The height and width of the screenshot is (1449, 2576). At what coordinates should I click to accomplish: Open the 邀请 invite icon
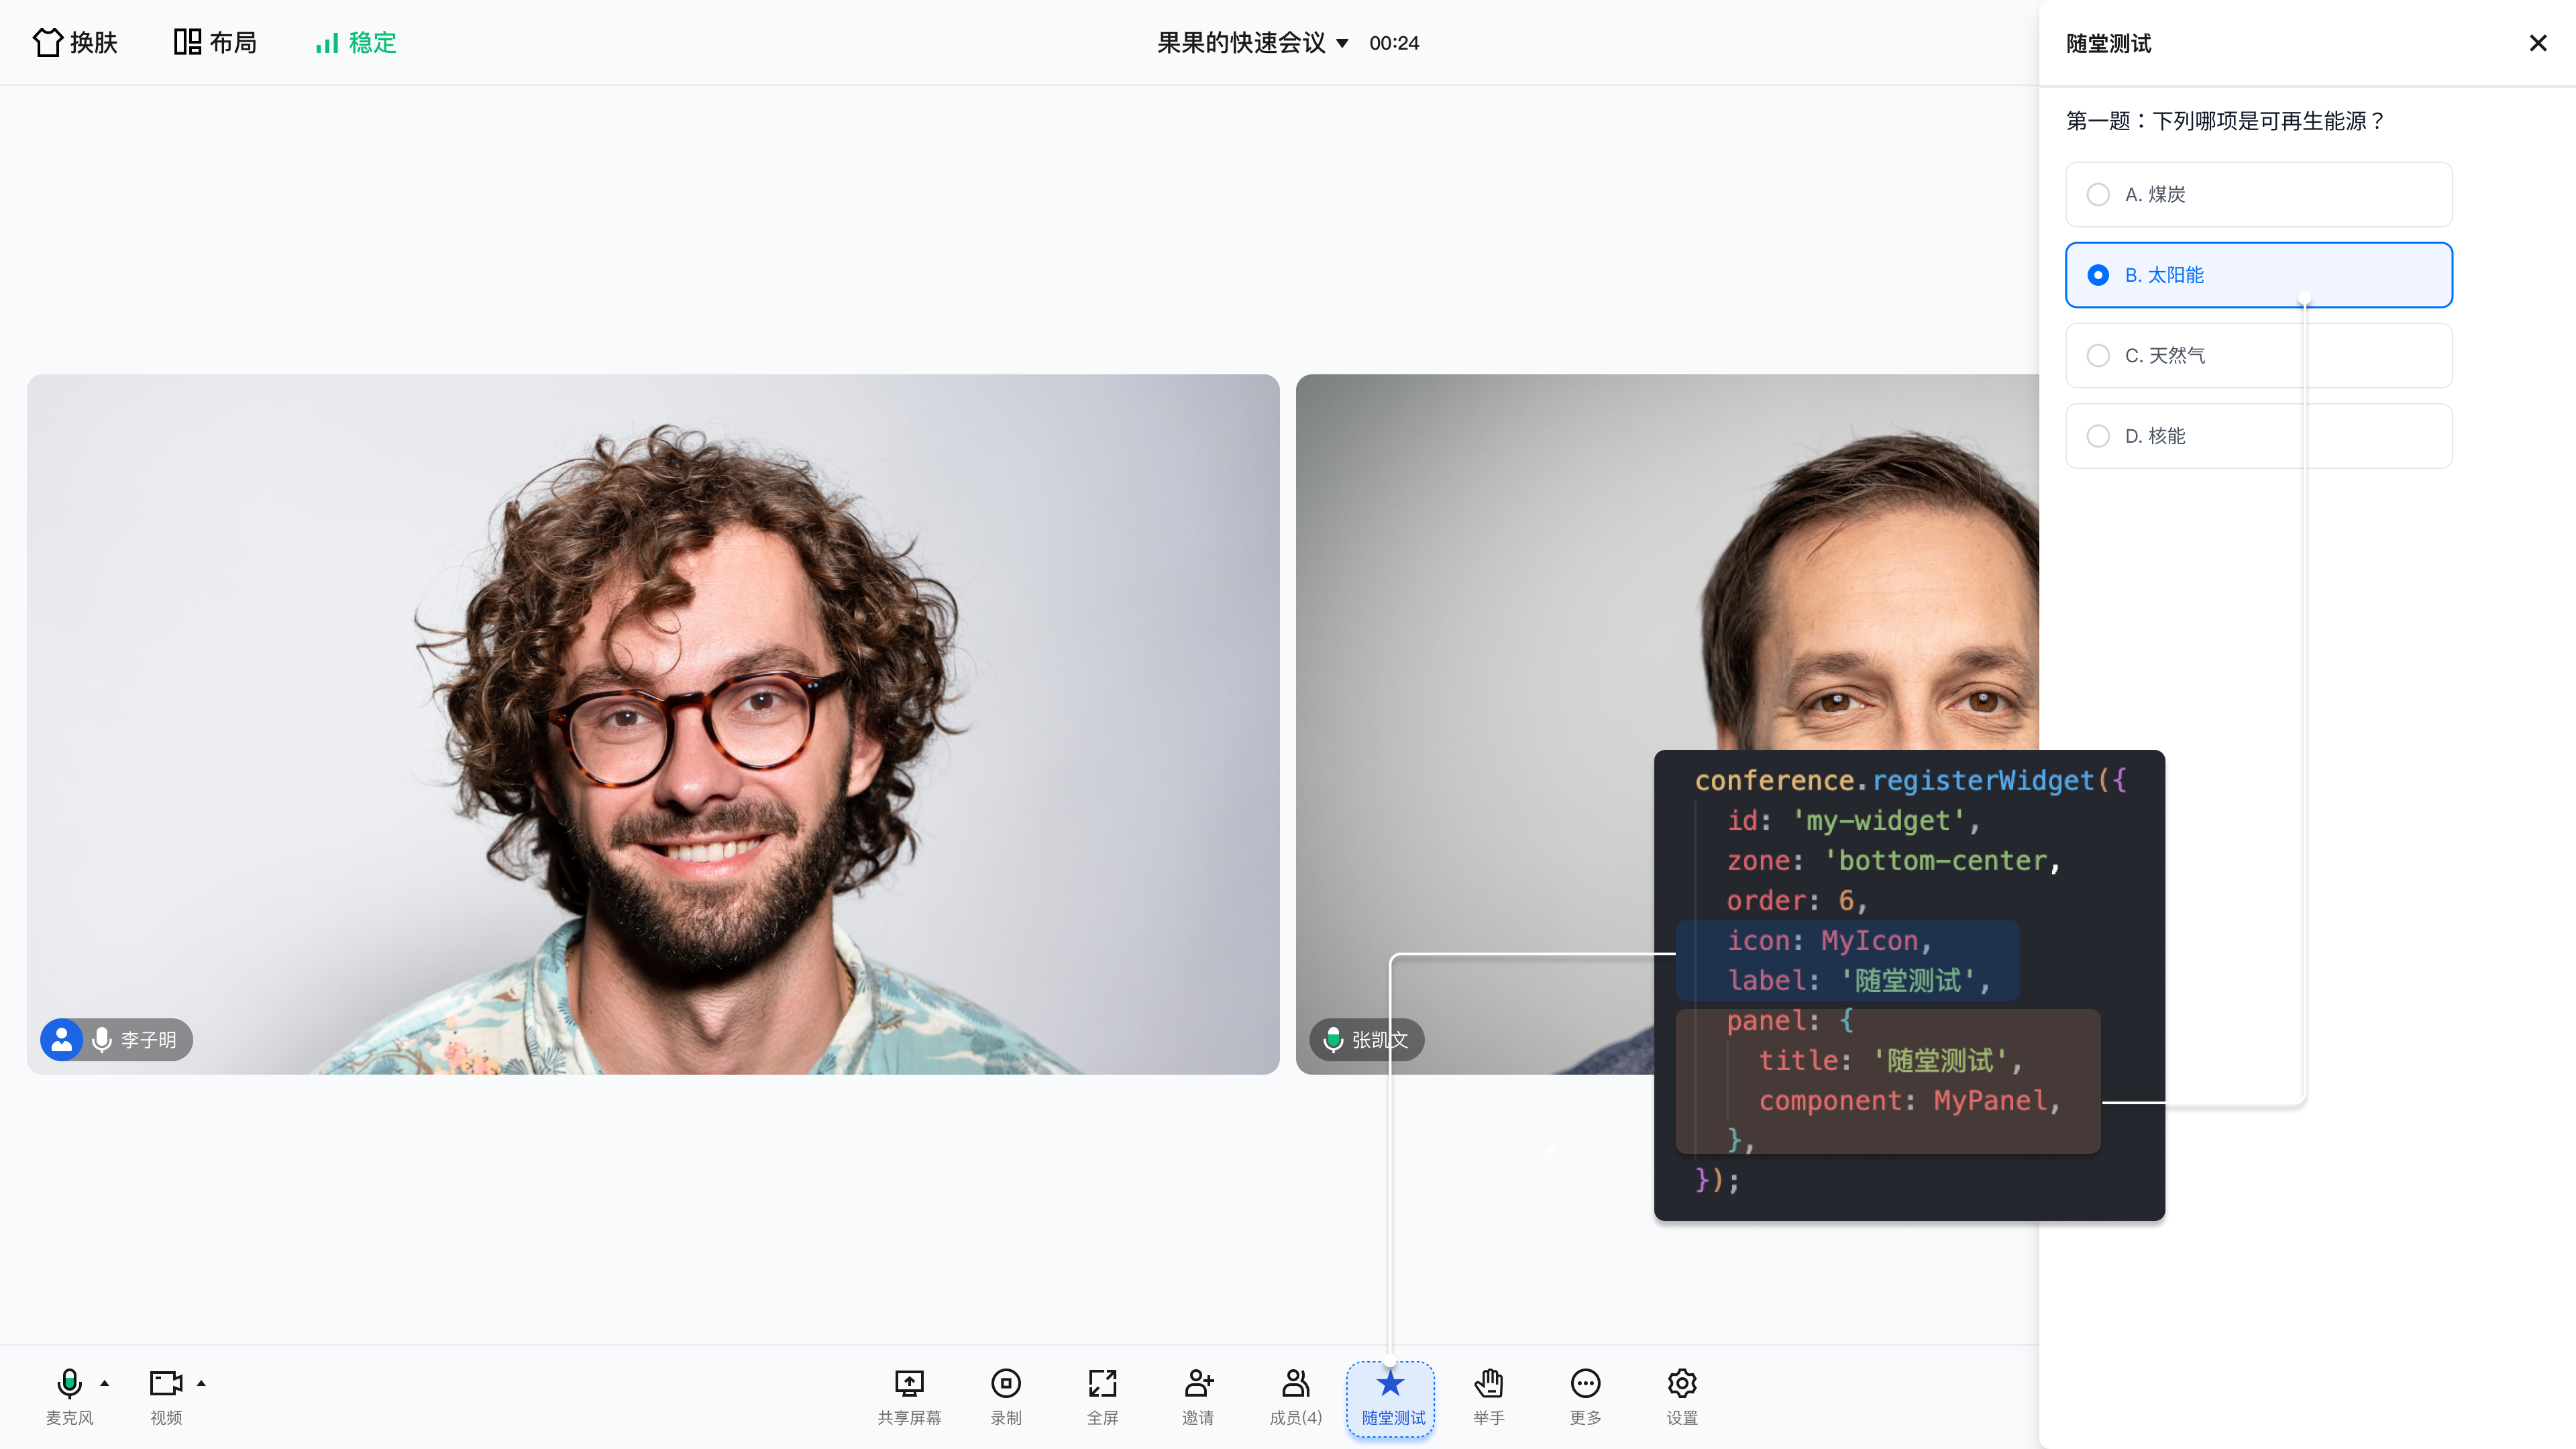tap(1198, 1384)
